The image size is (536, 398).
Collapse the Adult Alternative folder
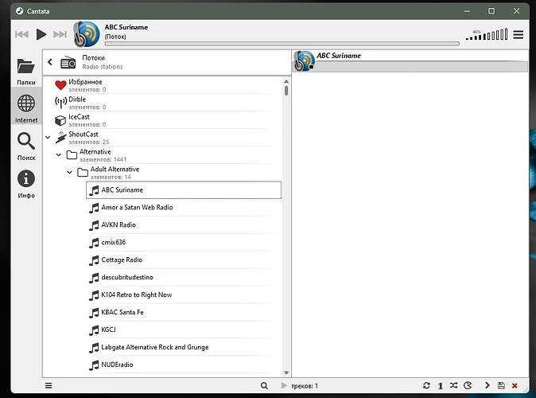tap(70, 172)
